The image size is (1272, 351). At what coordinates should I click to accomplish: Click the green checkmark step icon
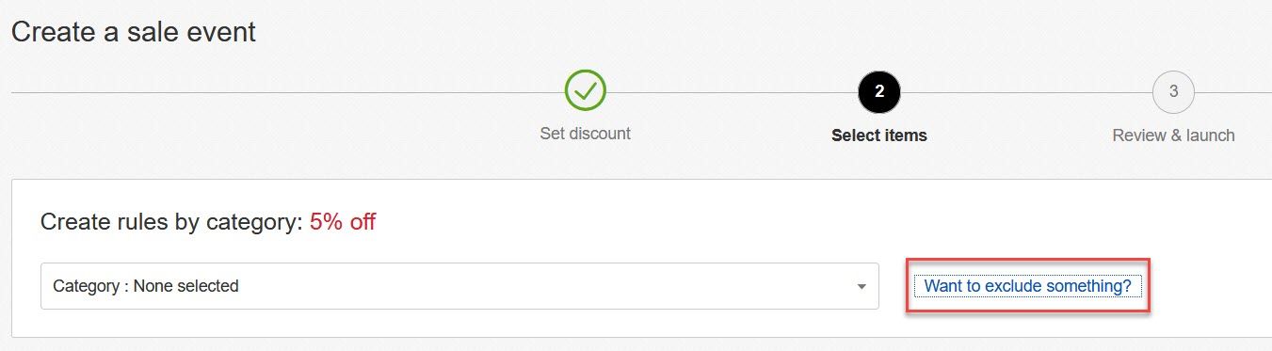tap(585, 91)
